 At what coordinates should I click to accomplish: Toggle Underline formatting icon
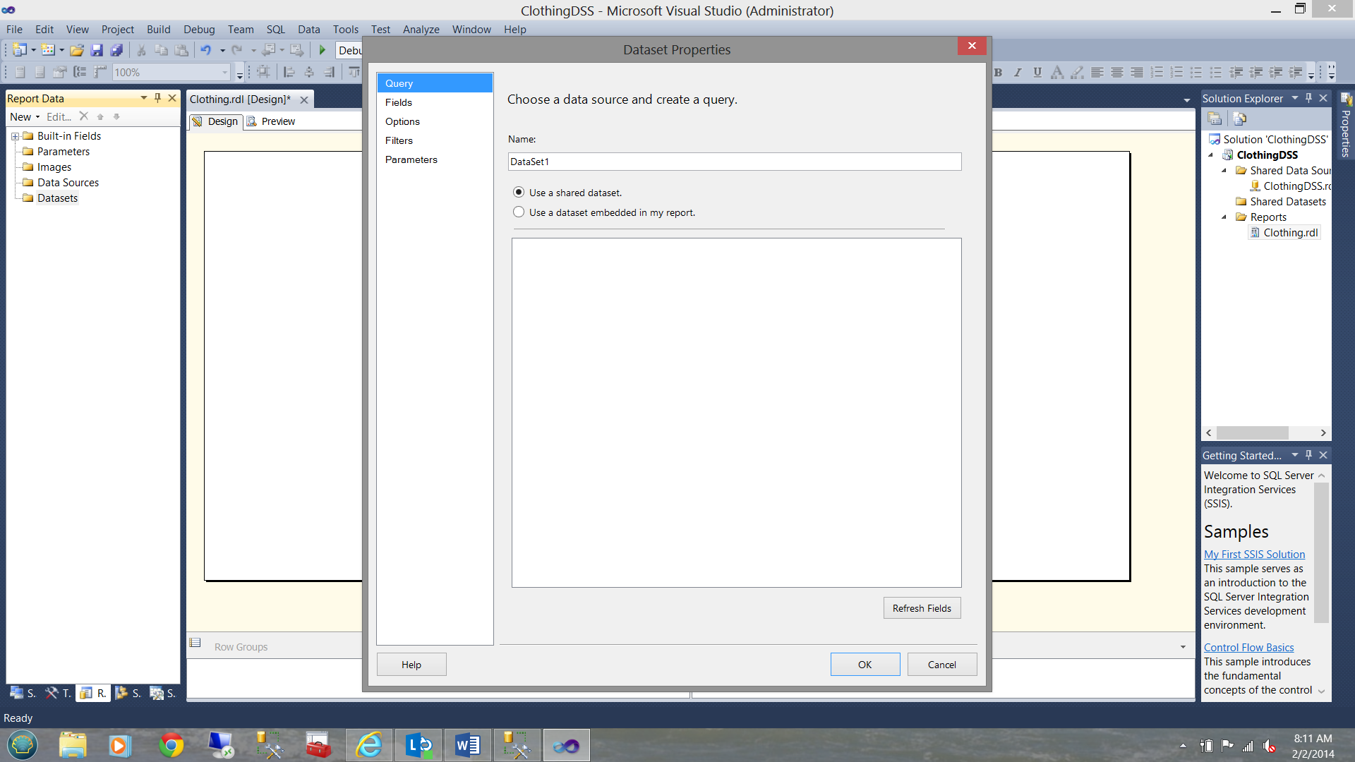click(x=1037, y=72)
